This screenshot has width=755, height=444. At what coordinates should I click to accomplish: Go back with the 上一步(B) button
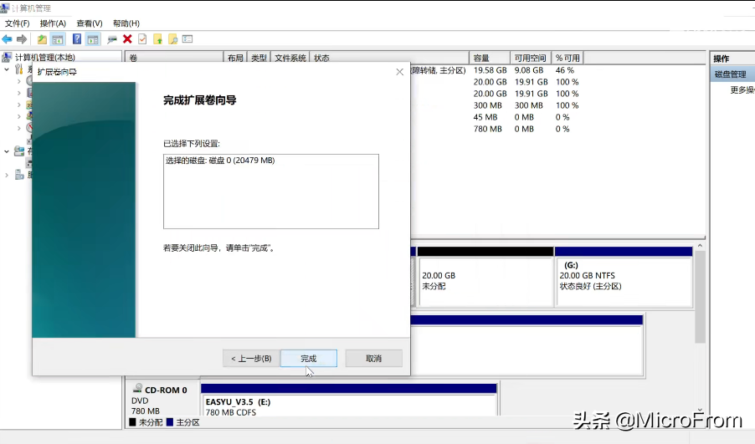pos(251,358)
